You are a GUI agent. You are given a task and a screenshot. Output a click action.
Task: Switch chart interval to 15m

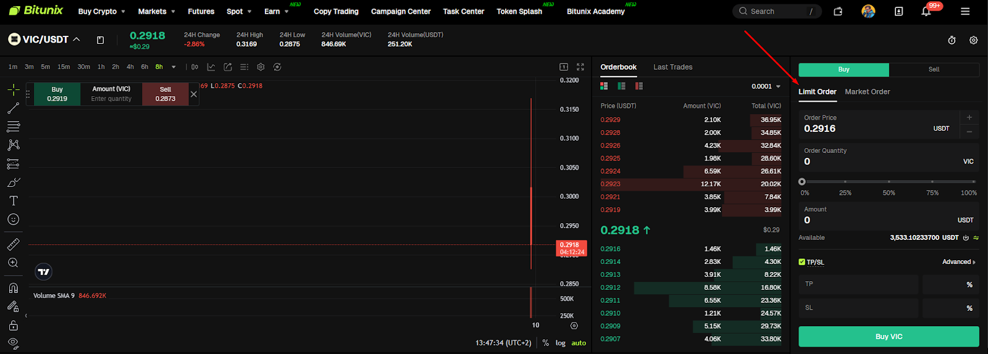(64, 67)
